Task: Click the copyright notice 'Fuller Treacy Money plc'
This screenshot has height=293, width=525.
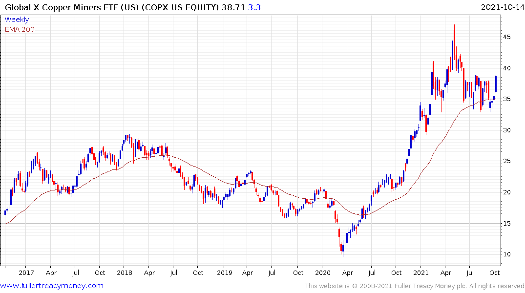Action: (x=431, y=286)
